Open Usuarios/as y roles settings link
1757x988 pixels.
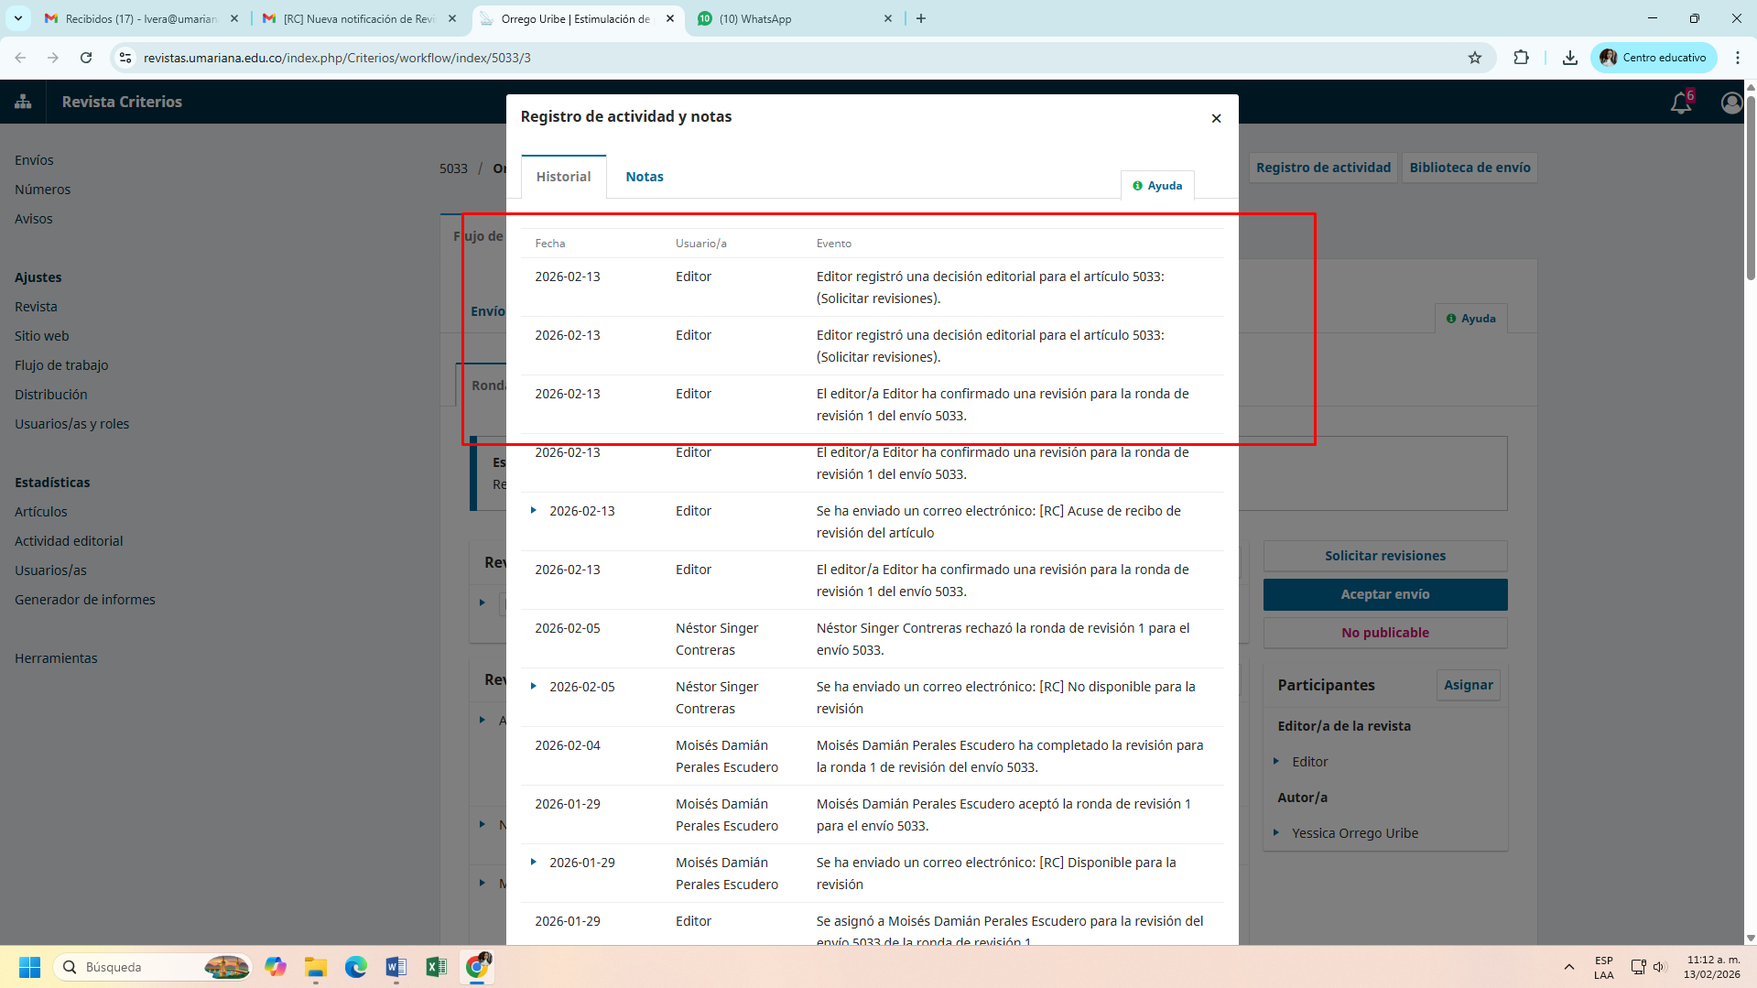[x=71, y=424]
